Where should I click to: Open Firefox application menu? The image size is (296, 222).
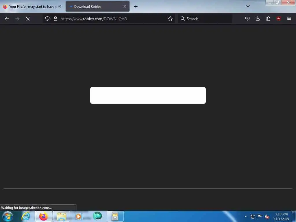(289, 18)
